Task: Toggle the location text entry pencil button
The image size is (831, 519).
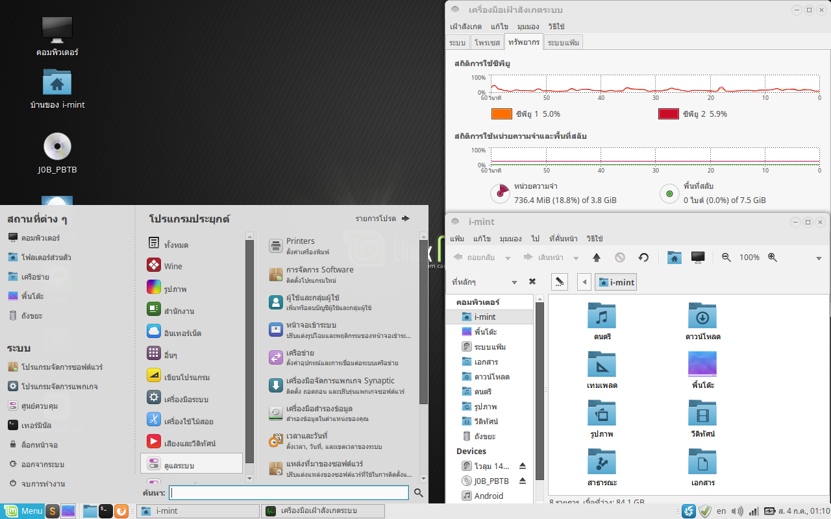Action: tap(559, 282)
